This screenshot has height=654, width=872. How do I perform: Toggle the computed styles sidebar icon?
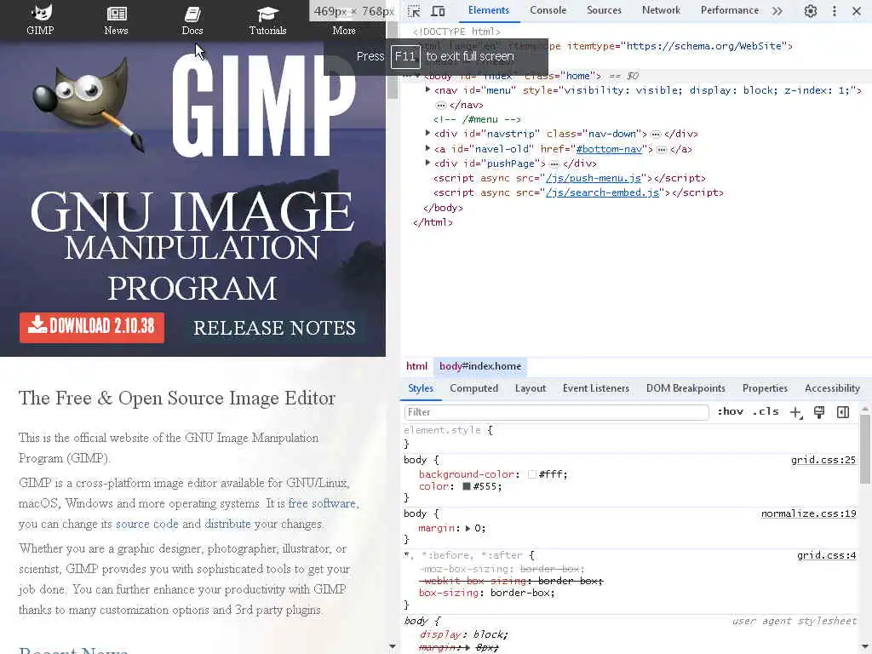(x=843, y=412)
